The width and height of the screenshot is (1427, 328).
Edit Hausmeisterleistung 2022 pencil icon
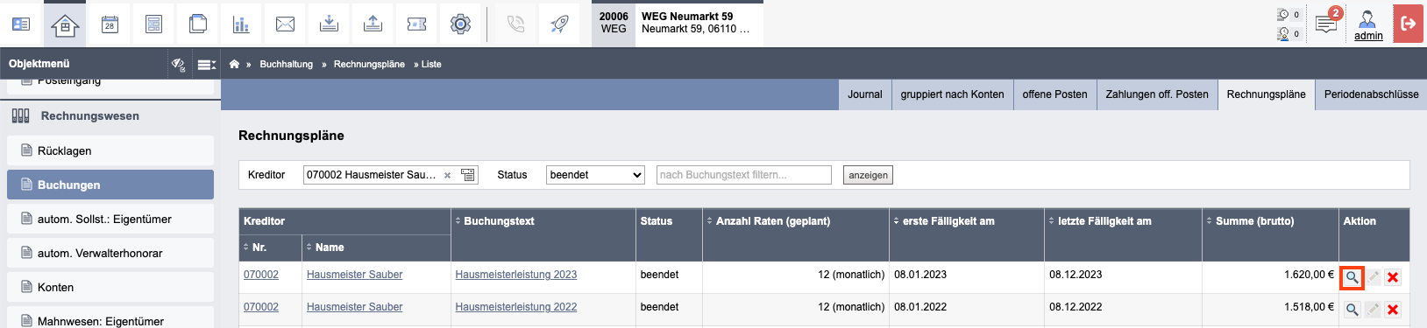pos(1374,310)
